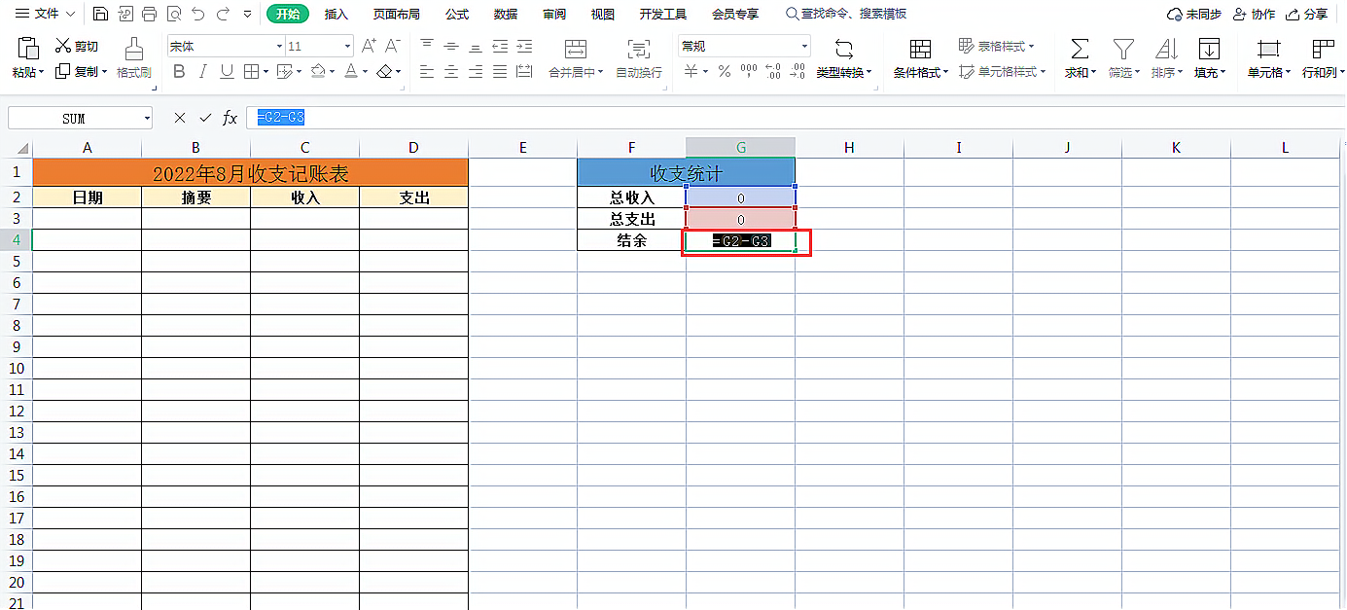This screenshot has height=610, width=1347.
Task: Open the font name dropdown (宋体)
Action: (x=279, y=46)
